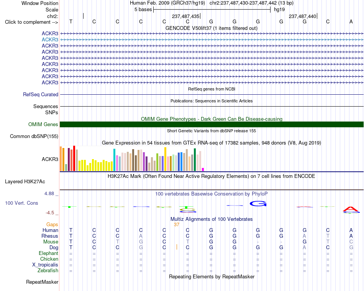Viewport: 364px width, 291px height.
Task: Click the light-blue ACKR3 transcript label
Action: pos(50,40)
